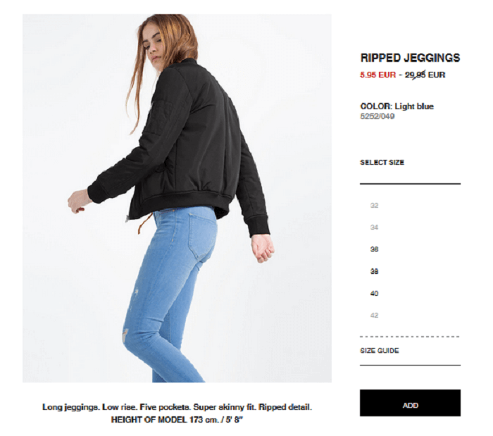The image size is (493, 436).
Task: Click the red 5.95 EUR sale price
Action: (377, 75)
